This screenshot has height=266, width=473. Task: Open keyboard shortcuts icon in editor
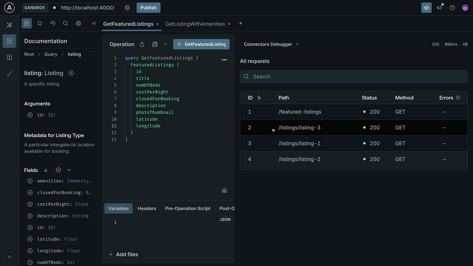(225, 190)
